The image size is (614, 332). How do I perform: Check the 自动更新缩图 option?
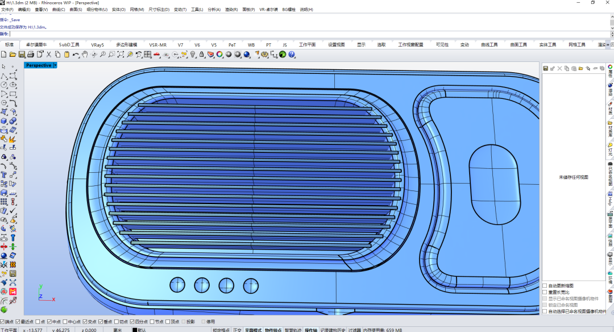click(x=545, y=285)
